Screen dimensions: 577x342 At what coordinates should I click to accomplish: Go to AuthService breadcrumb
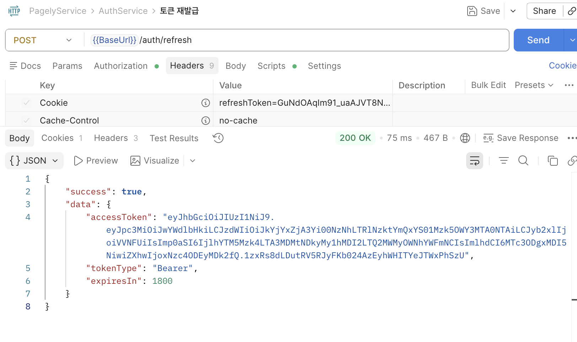[x=123, y=11]
